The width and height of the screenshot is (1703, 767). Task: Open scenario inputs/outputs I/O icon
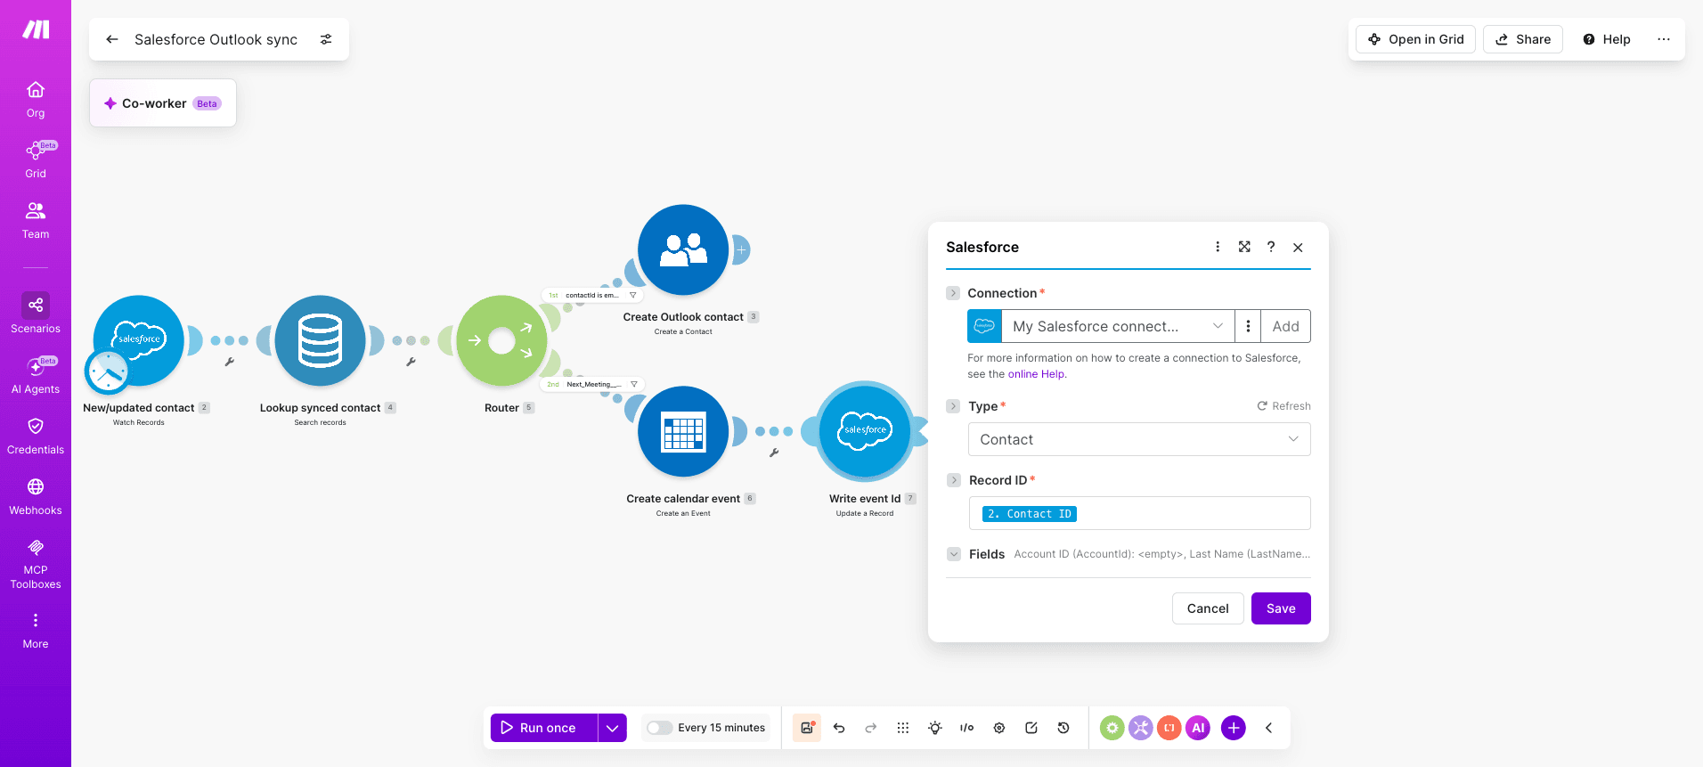tap(967, 728)
